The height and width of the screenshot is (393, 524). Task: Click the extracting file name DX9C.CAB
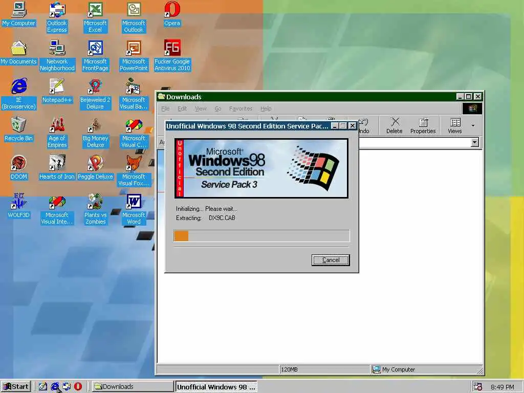tap(222, 218)
